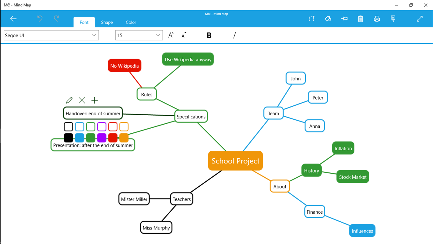Switch to the Shape tab
Image resolution: width=433 pixels, height=244 pixels.
point(107,22)
